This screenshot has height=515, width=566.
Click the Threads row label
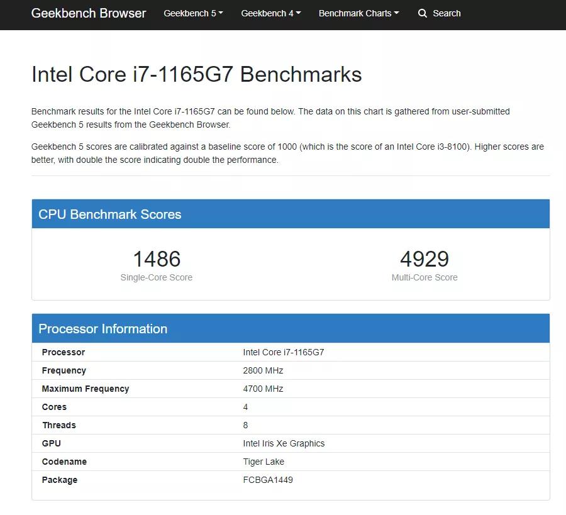[59, 425]
